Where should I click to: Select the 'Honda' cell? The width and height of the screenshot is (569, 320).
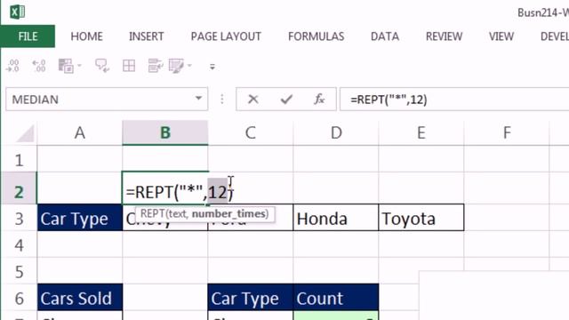[x=336, y=219]
